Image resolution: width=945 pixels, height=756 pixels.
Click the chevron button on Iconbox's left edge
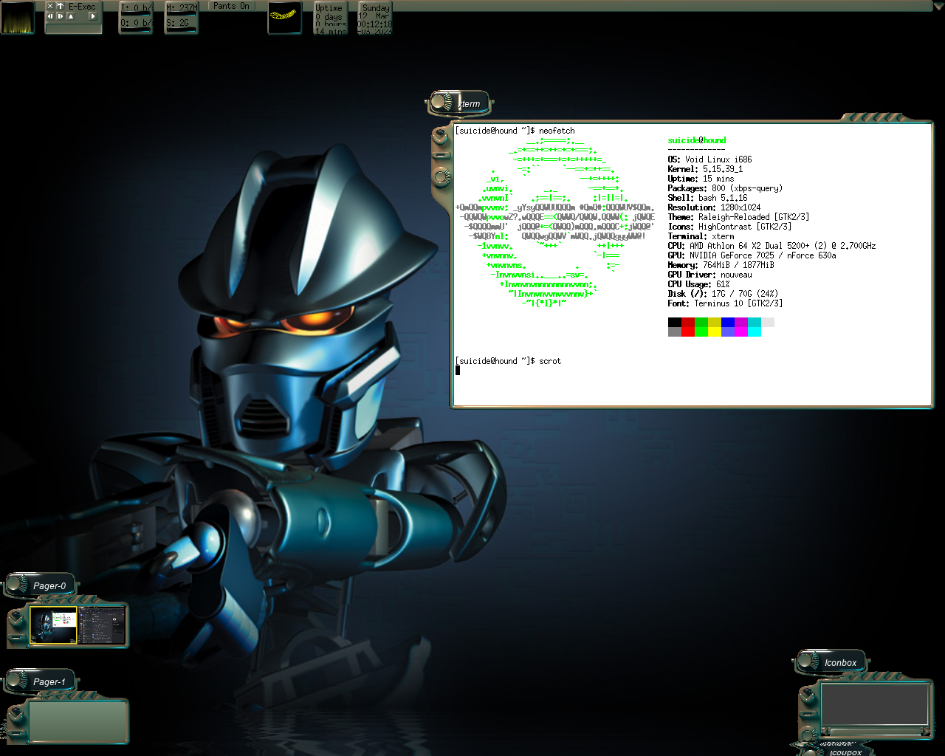tap(809, 695)
